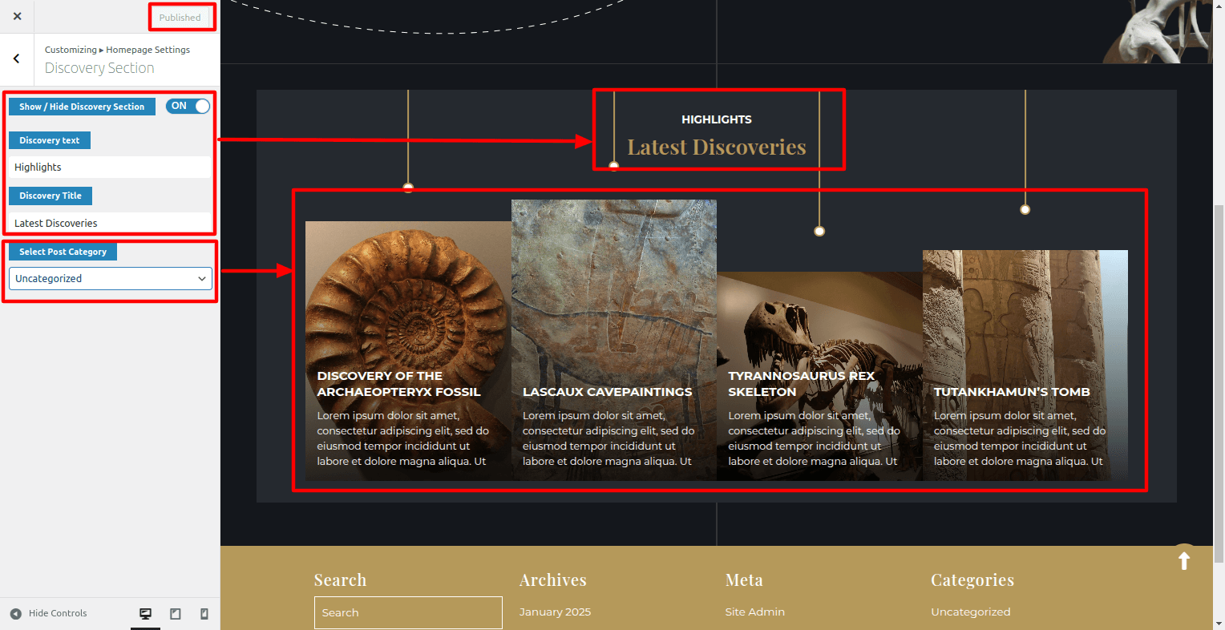The image size is (1225, 630).
Task: Click the Site Admin meta link
Action: pyautogui.click(x=754, y=612)
